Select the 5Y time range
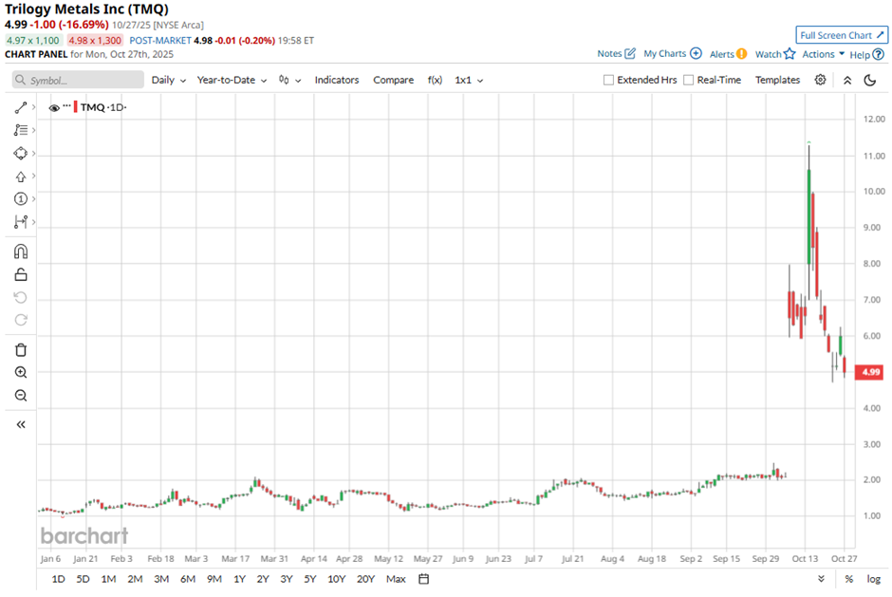Screen dimensions: 892x597 tap(309, 579)
